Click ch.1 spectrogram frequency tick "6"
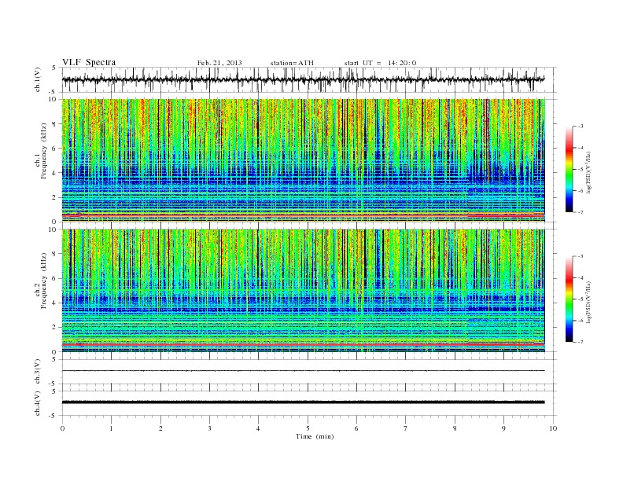Viewport: 623px width, 481px height. point(54,149)
